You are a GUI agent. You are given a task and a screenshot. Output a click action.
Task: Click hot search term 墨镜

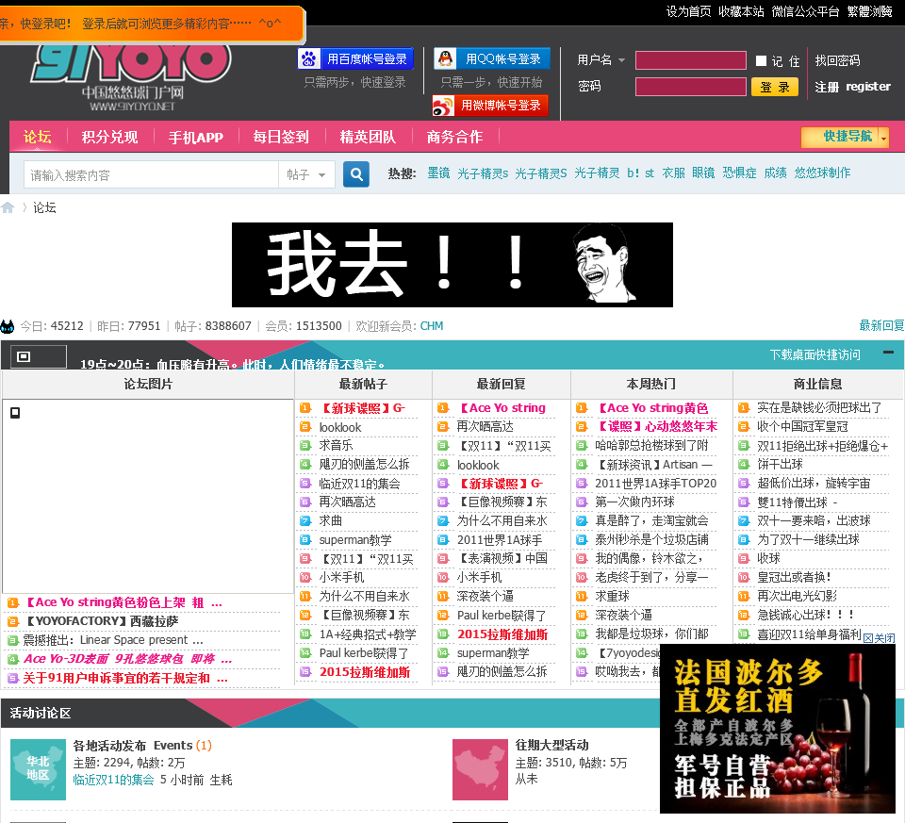438,173
